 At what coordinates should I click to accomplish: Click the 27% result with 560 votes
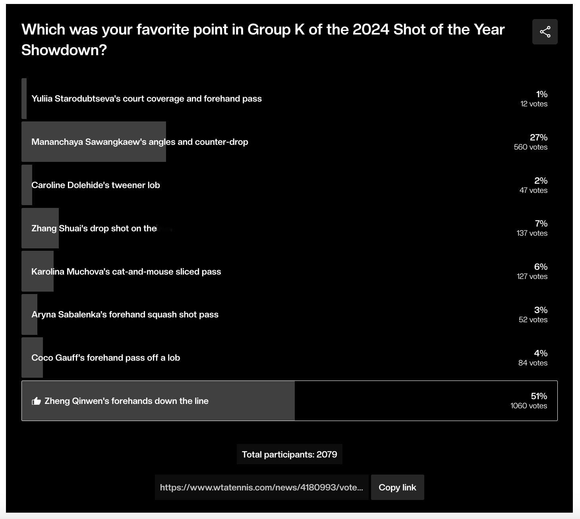[531, 142]
